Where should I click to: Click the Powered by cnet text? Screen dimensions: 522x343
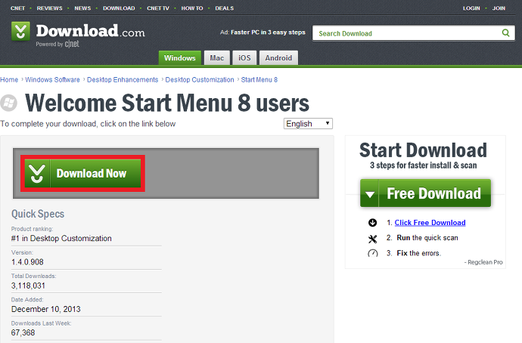click(57, 44)
